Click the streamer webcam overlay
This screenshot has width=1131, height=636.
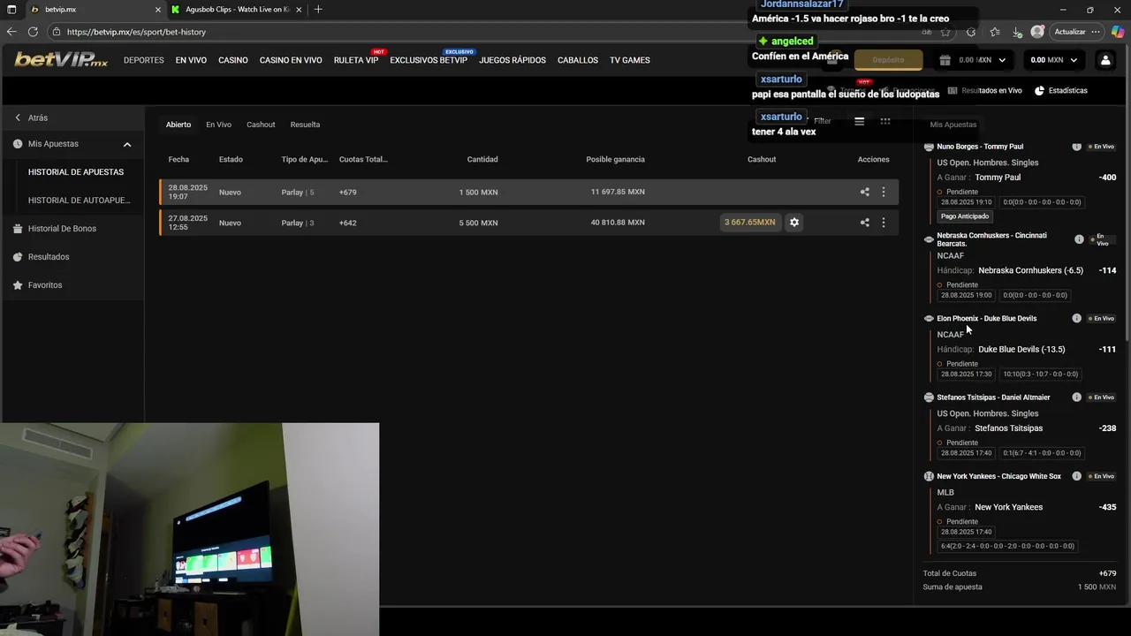click(189, 529)
